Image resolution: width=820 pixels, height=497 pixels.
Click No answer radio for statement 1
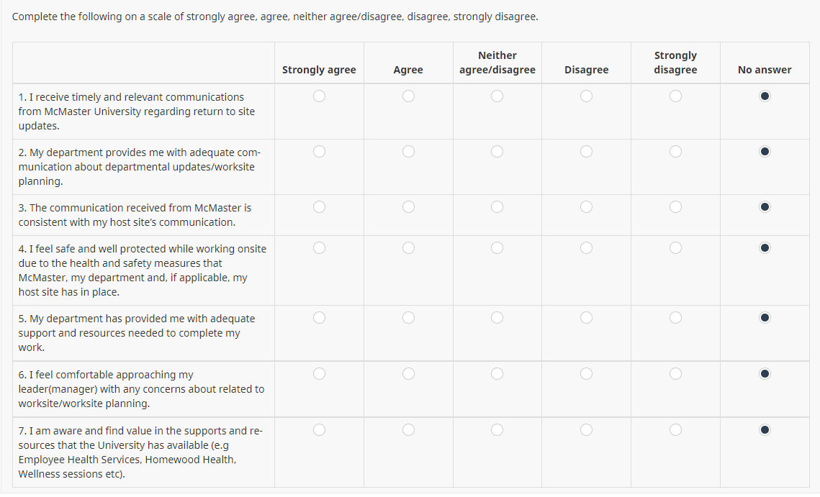(765, 96)
